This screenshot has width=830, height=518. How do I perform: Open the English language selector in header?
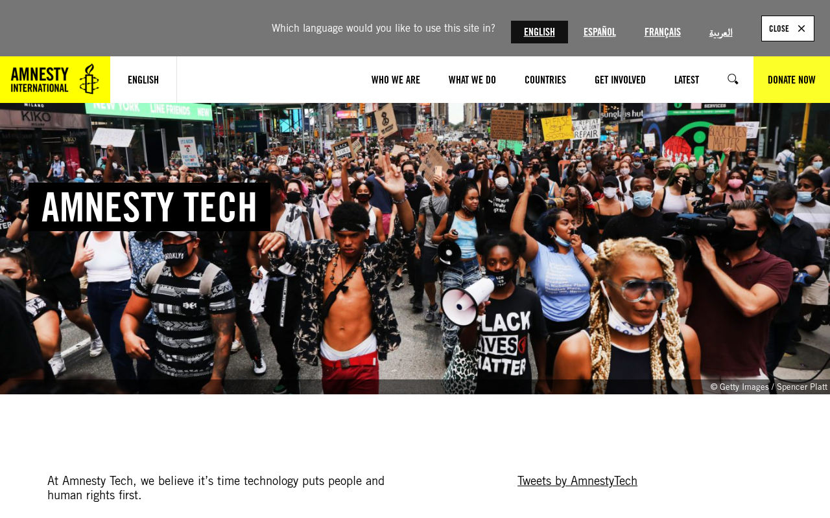(143, 80)
